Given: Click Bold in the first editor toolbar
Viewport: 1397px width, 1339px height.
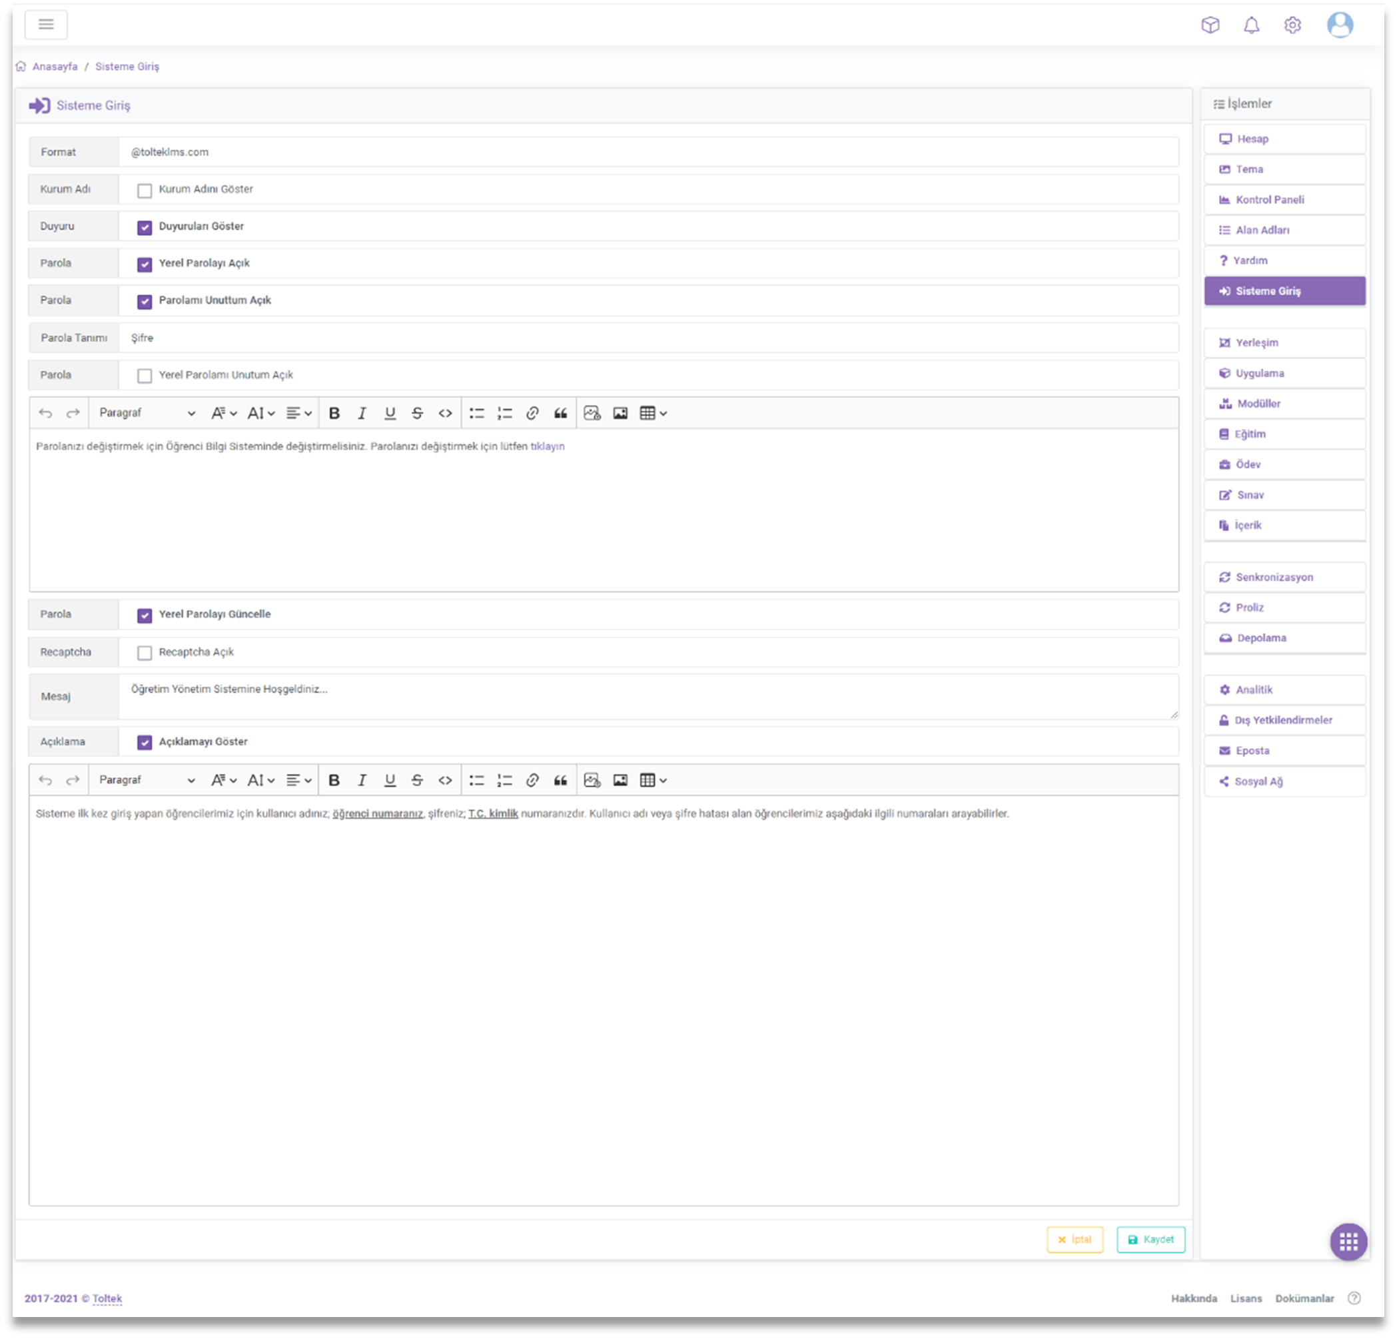Looking at the screenshot, I should coord(334,413).
